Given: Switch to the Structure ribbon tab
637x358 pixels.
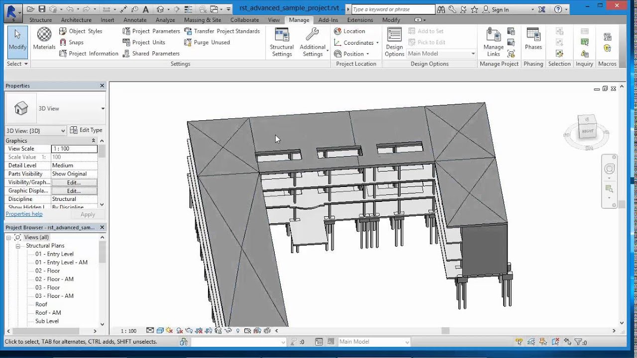Looking at the screenshot, I should (x=40, y=20).
